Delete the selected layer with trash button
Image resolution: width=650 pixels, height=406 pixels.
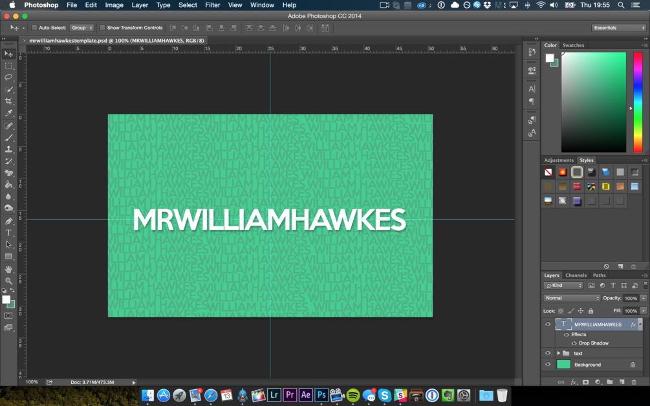click(x=634, y=382)
